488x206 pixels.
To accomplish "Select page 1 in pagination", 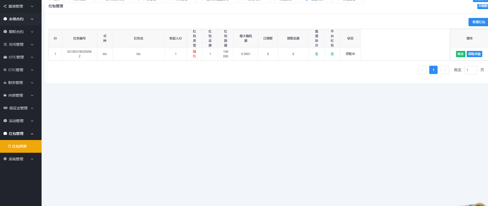I will pyautogui.click(x=433, y=70).
